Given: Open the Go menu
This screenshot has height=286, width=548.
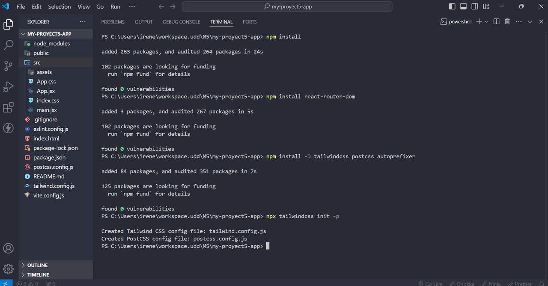Looking at the screenshot, I should coord(100,7).
